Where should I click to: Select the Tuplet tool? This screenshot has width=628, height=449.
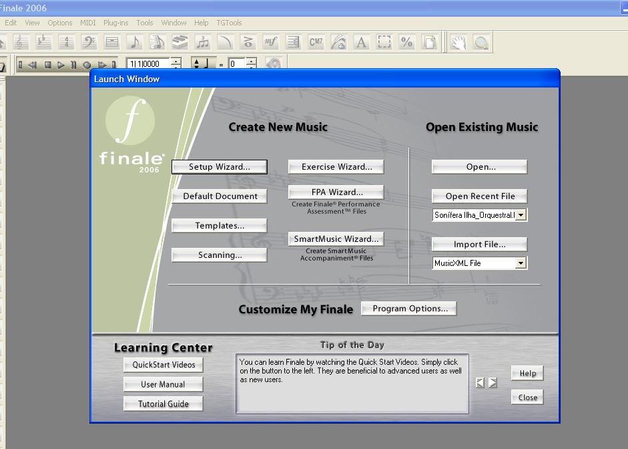pos(203,42)
